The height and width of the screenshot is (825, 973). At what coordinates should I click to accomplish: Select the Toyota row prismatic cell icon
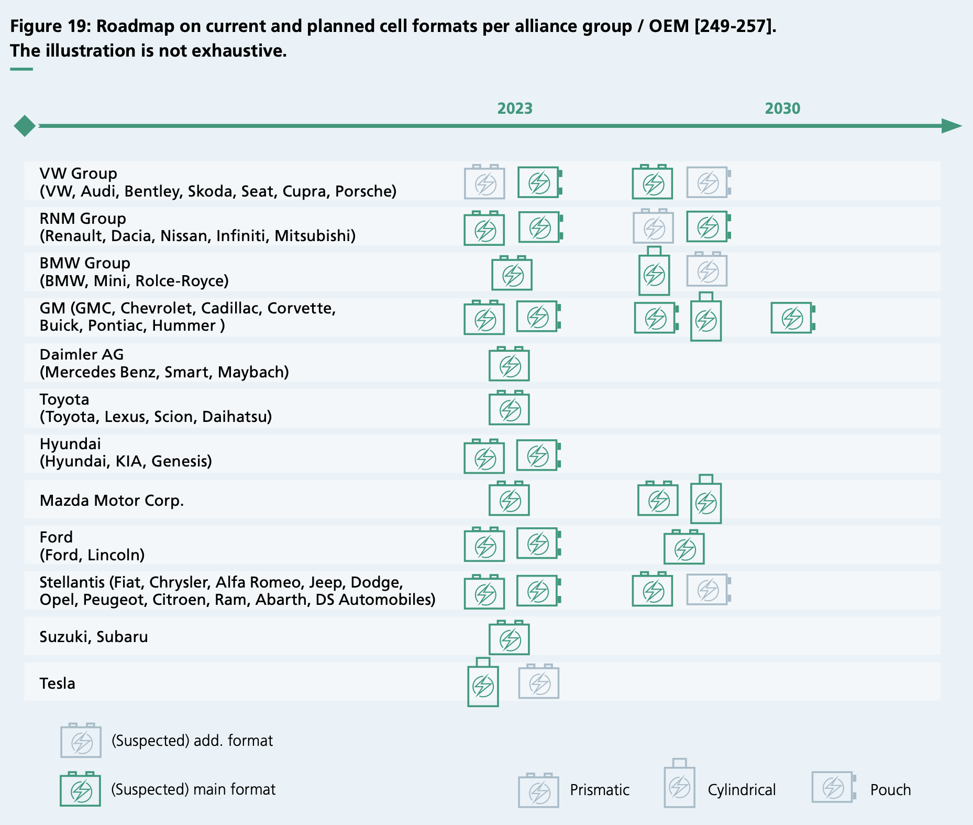[509, 409]
